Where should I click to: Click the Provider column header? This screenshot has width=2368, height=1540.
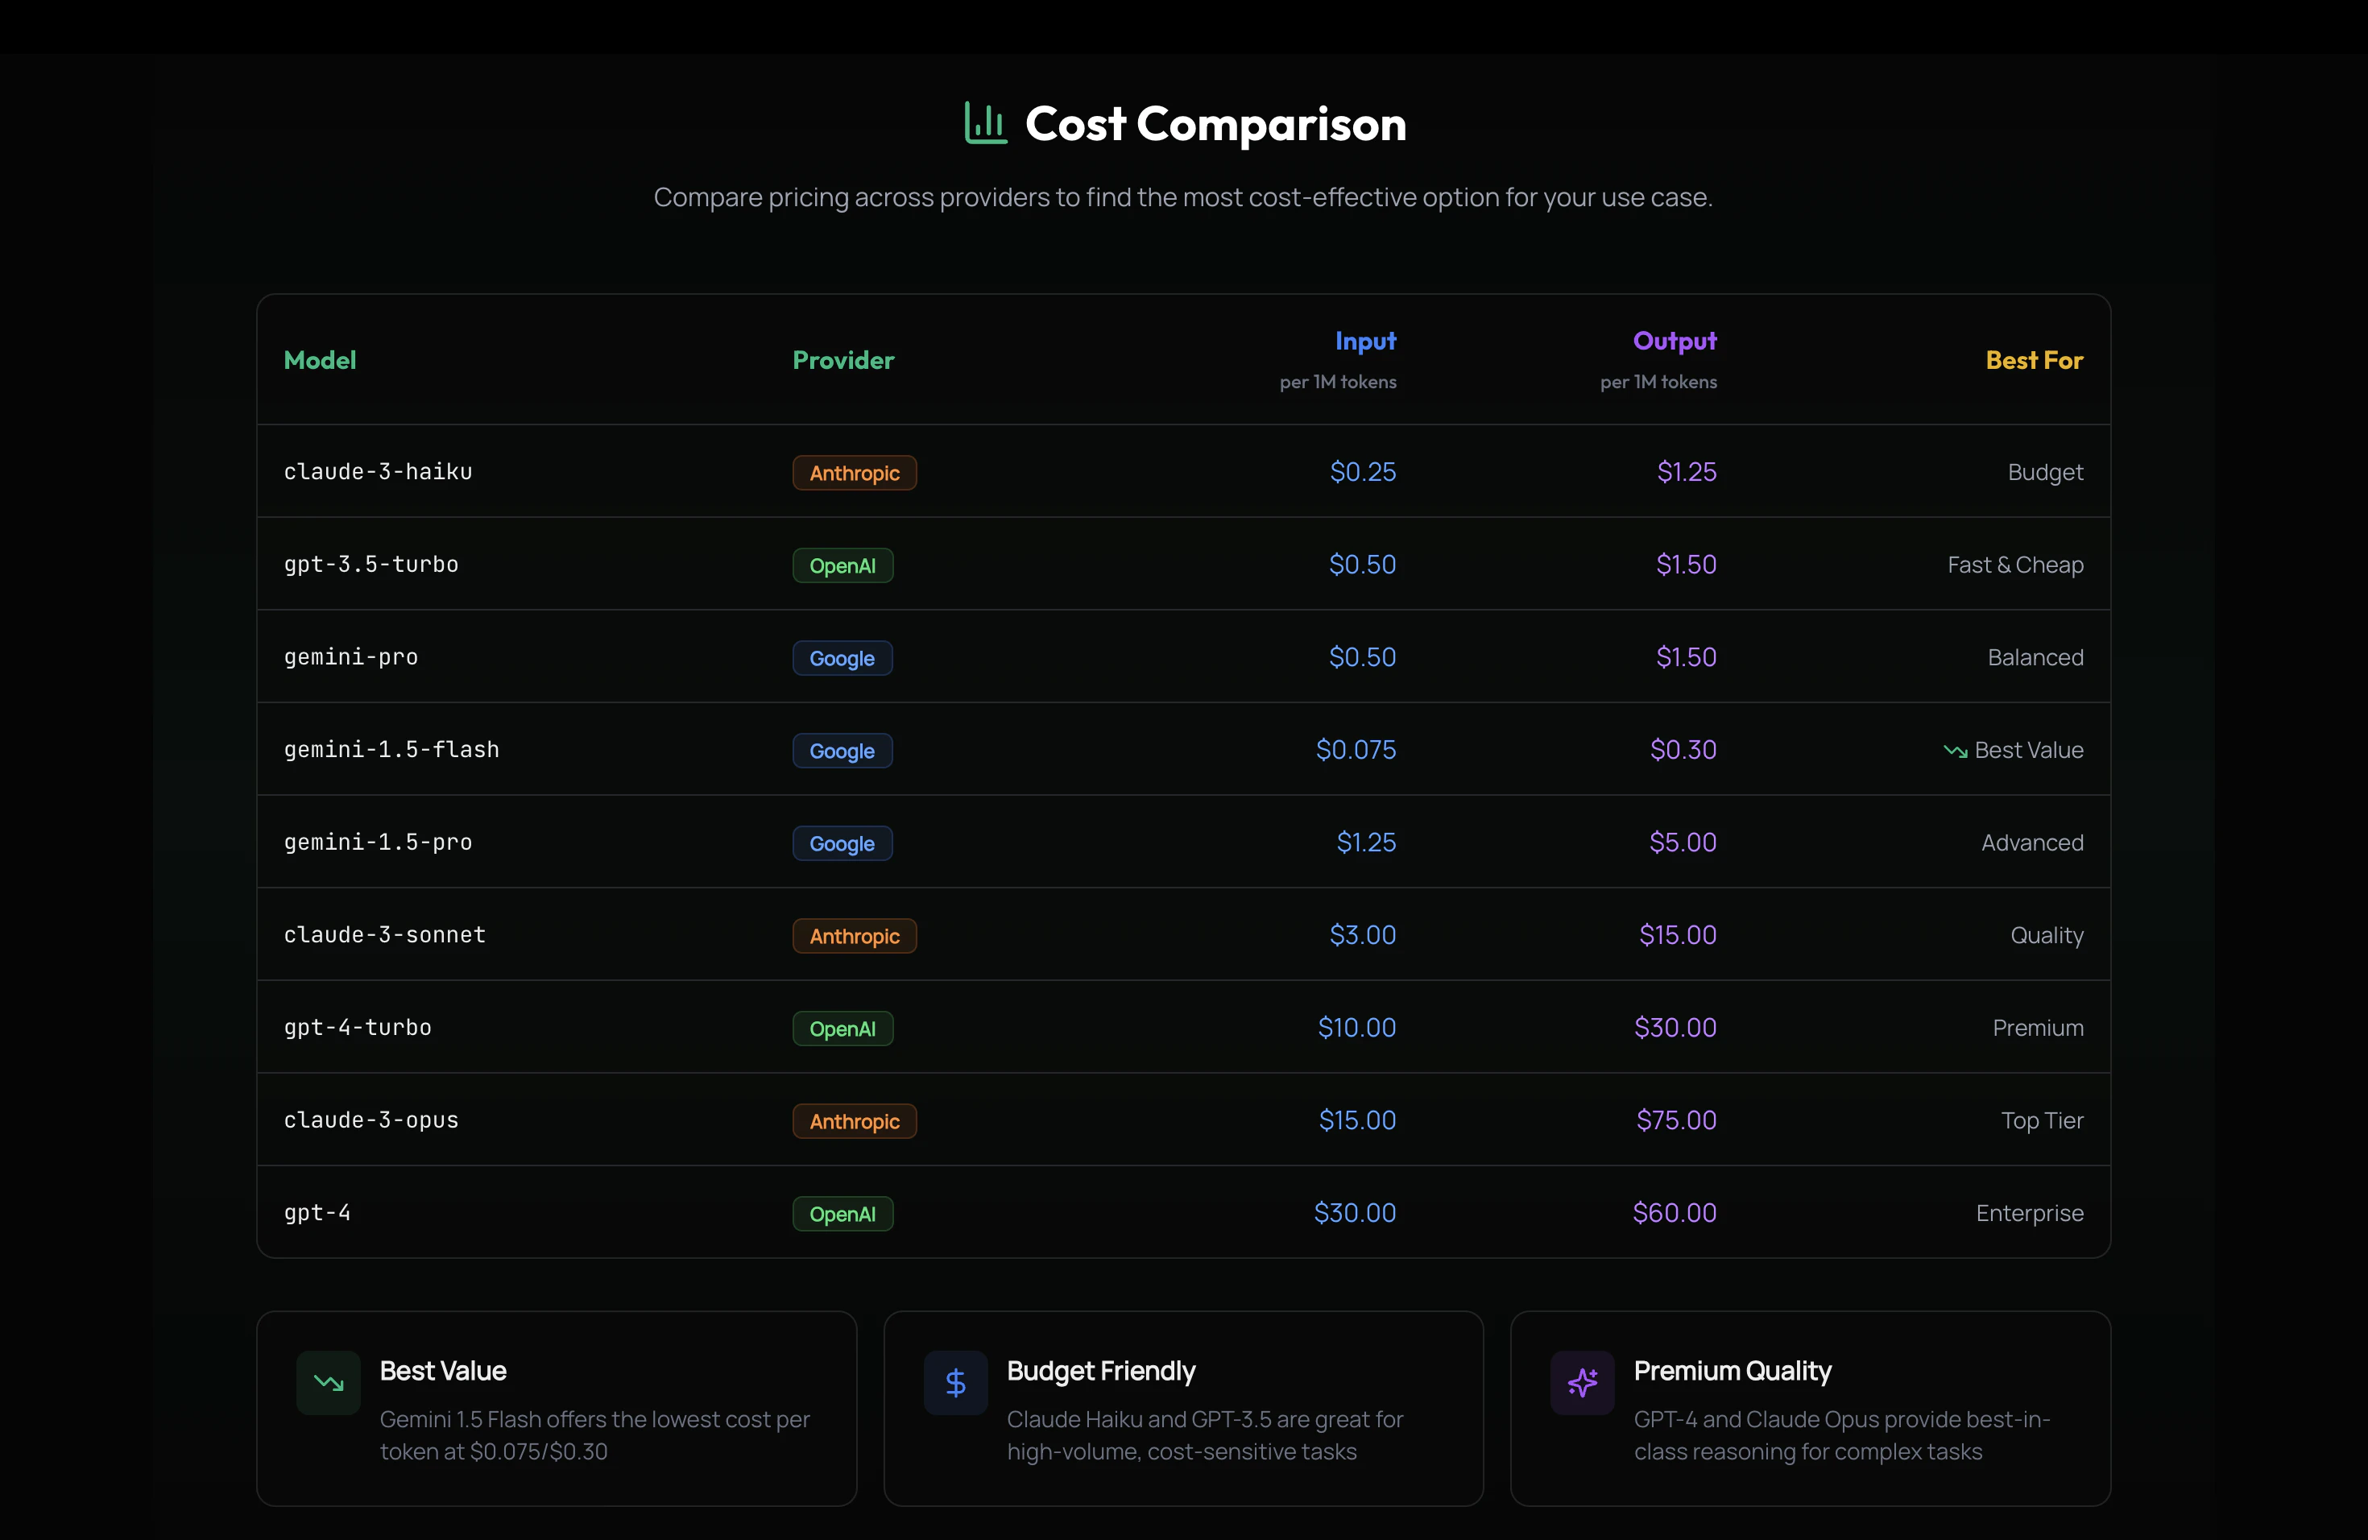(x=842, y=360)
